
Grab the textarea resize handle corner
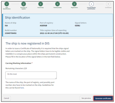tap(56, 78)
